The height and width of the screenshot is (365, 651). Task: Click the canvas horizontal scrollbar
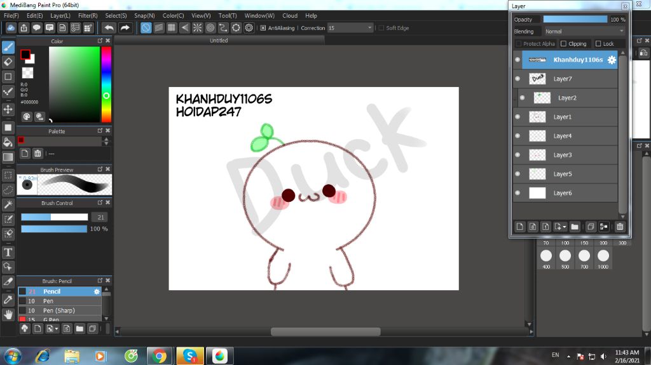[325, 331]
